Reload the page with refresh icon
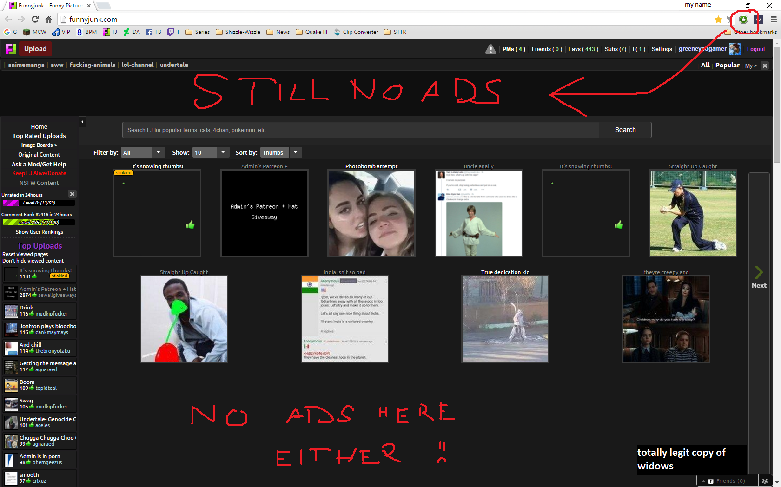 coord(35,19)
